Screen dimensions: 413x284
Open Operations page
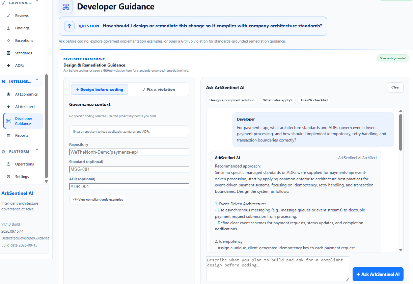coord(24,164)
